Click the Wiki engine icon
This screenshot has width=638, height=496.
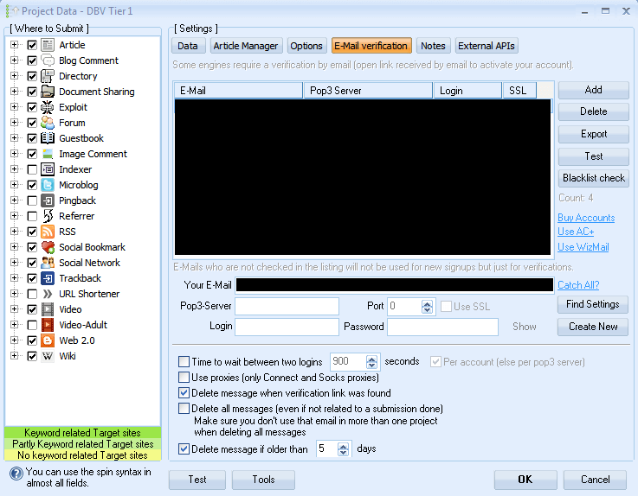[x=48, y=356]
